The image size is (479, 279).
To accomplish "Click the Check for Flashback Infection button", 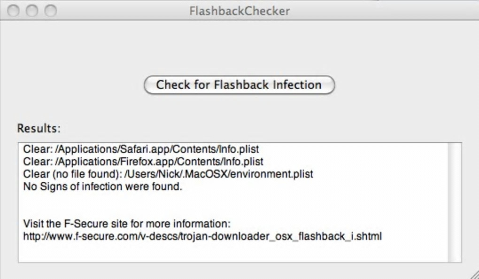I will pos(239,85).
